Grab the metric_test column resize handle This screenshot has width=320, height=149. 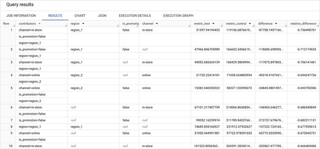pos(221,25)
